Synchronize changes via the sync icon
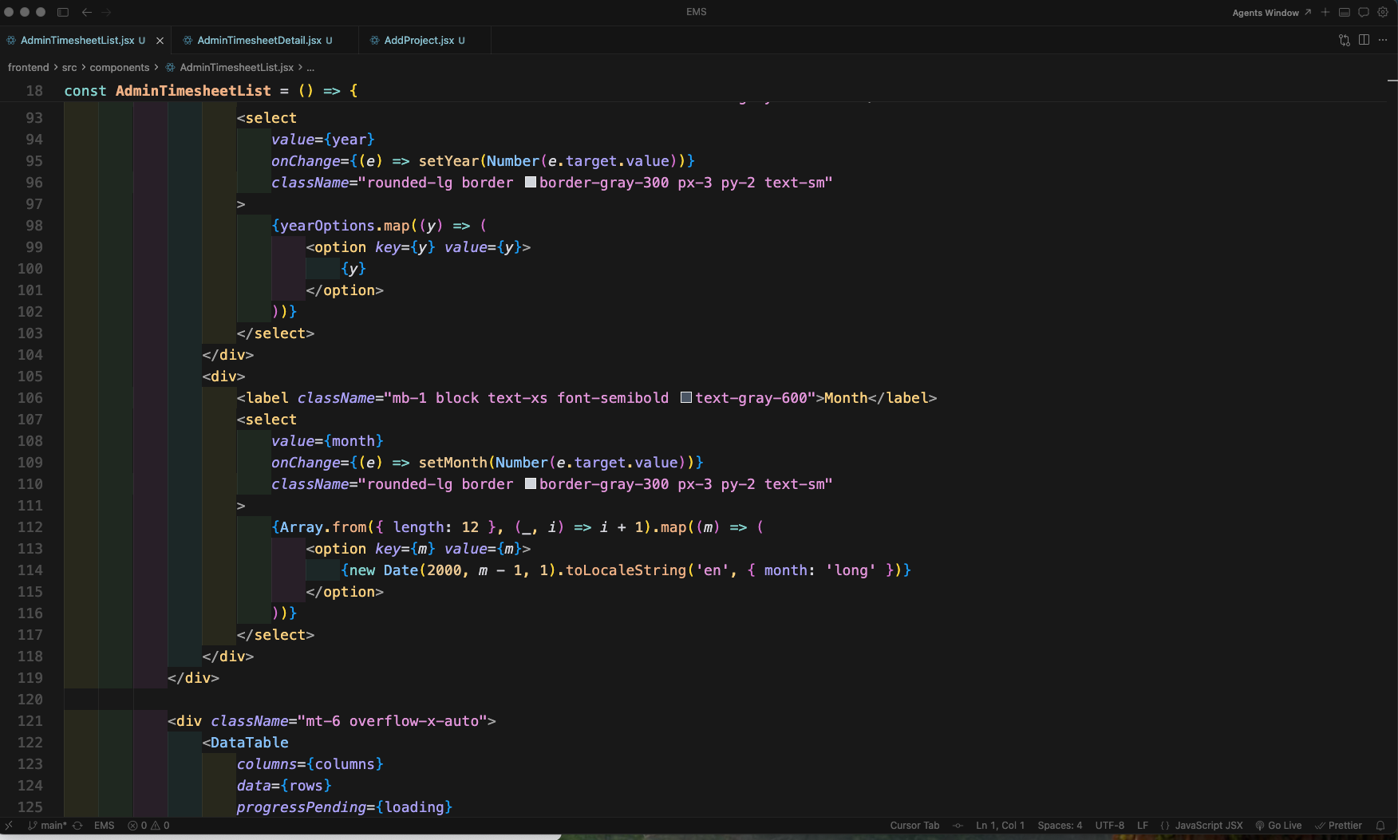 [x=77, y=826]
